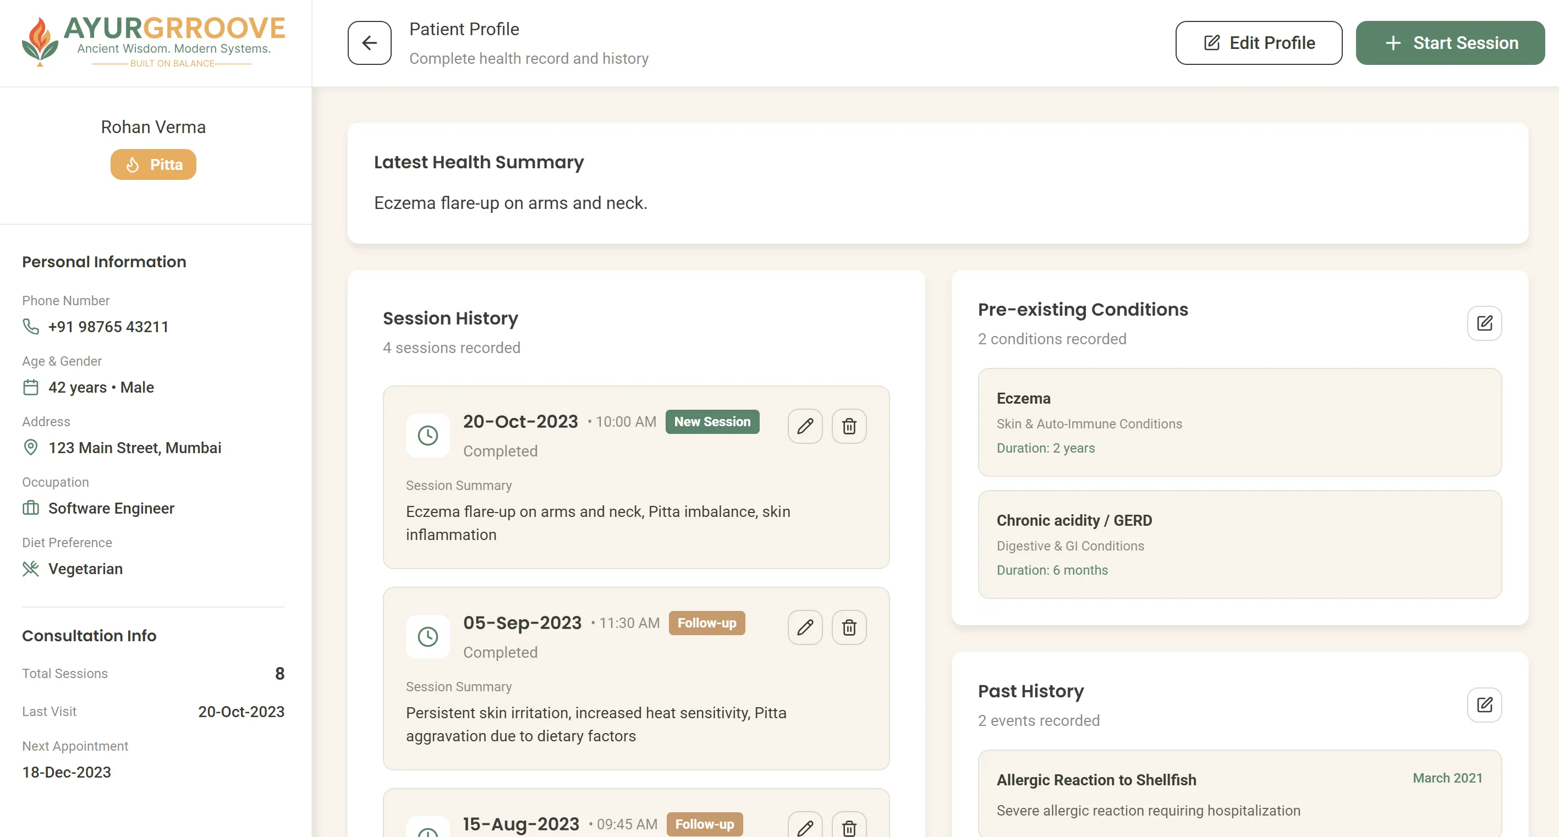This screenshot has height=837, width=1559.
Task: Click the phone number +91 98765 43211
Action: coord(108,327)
